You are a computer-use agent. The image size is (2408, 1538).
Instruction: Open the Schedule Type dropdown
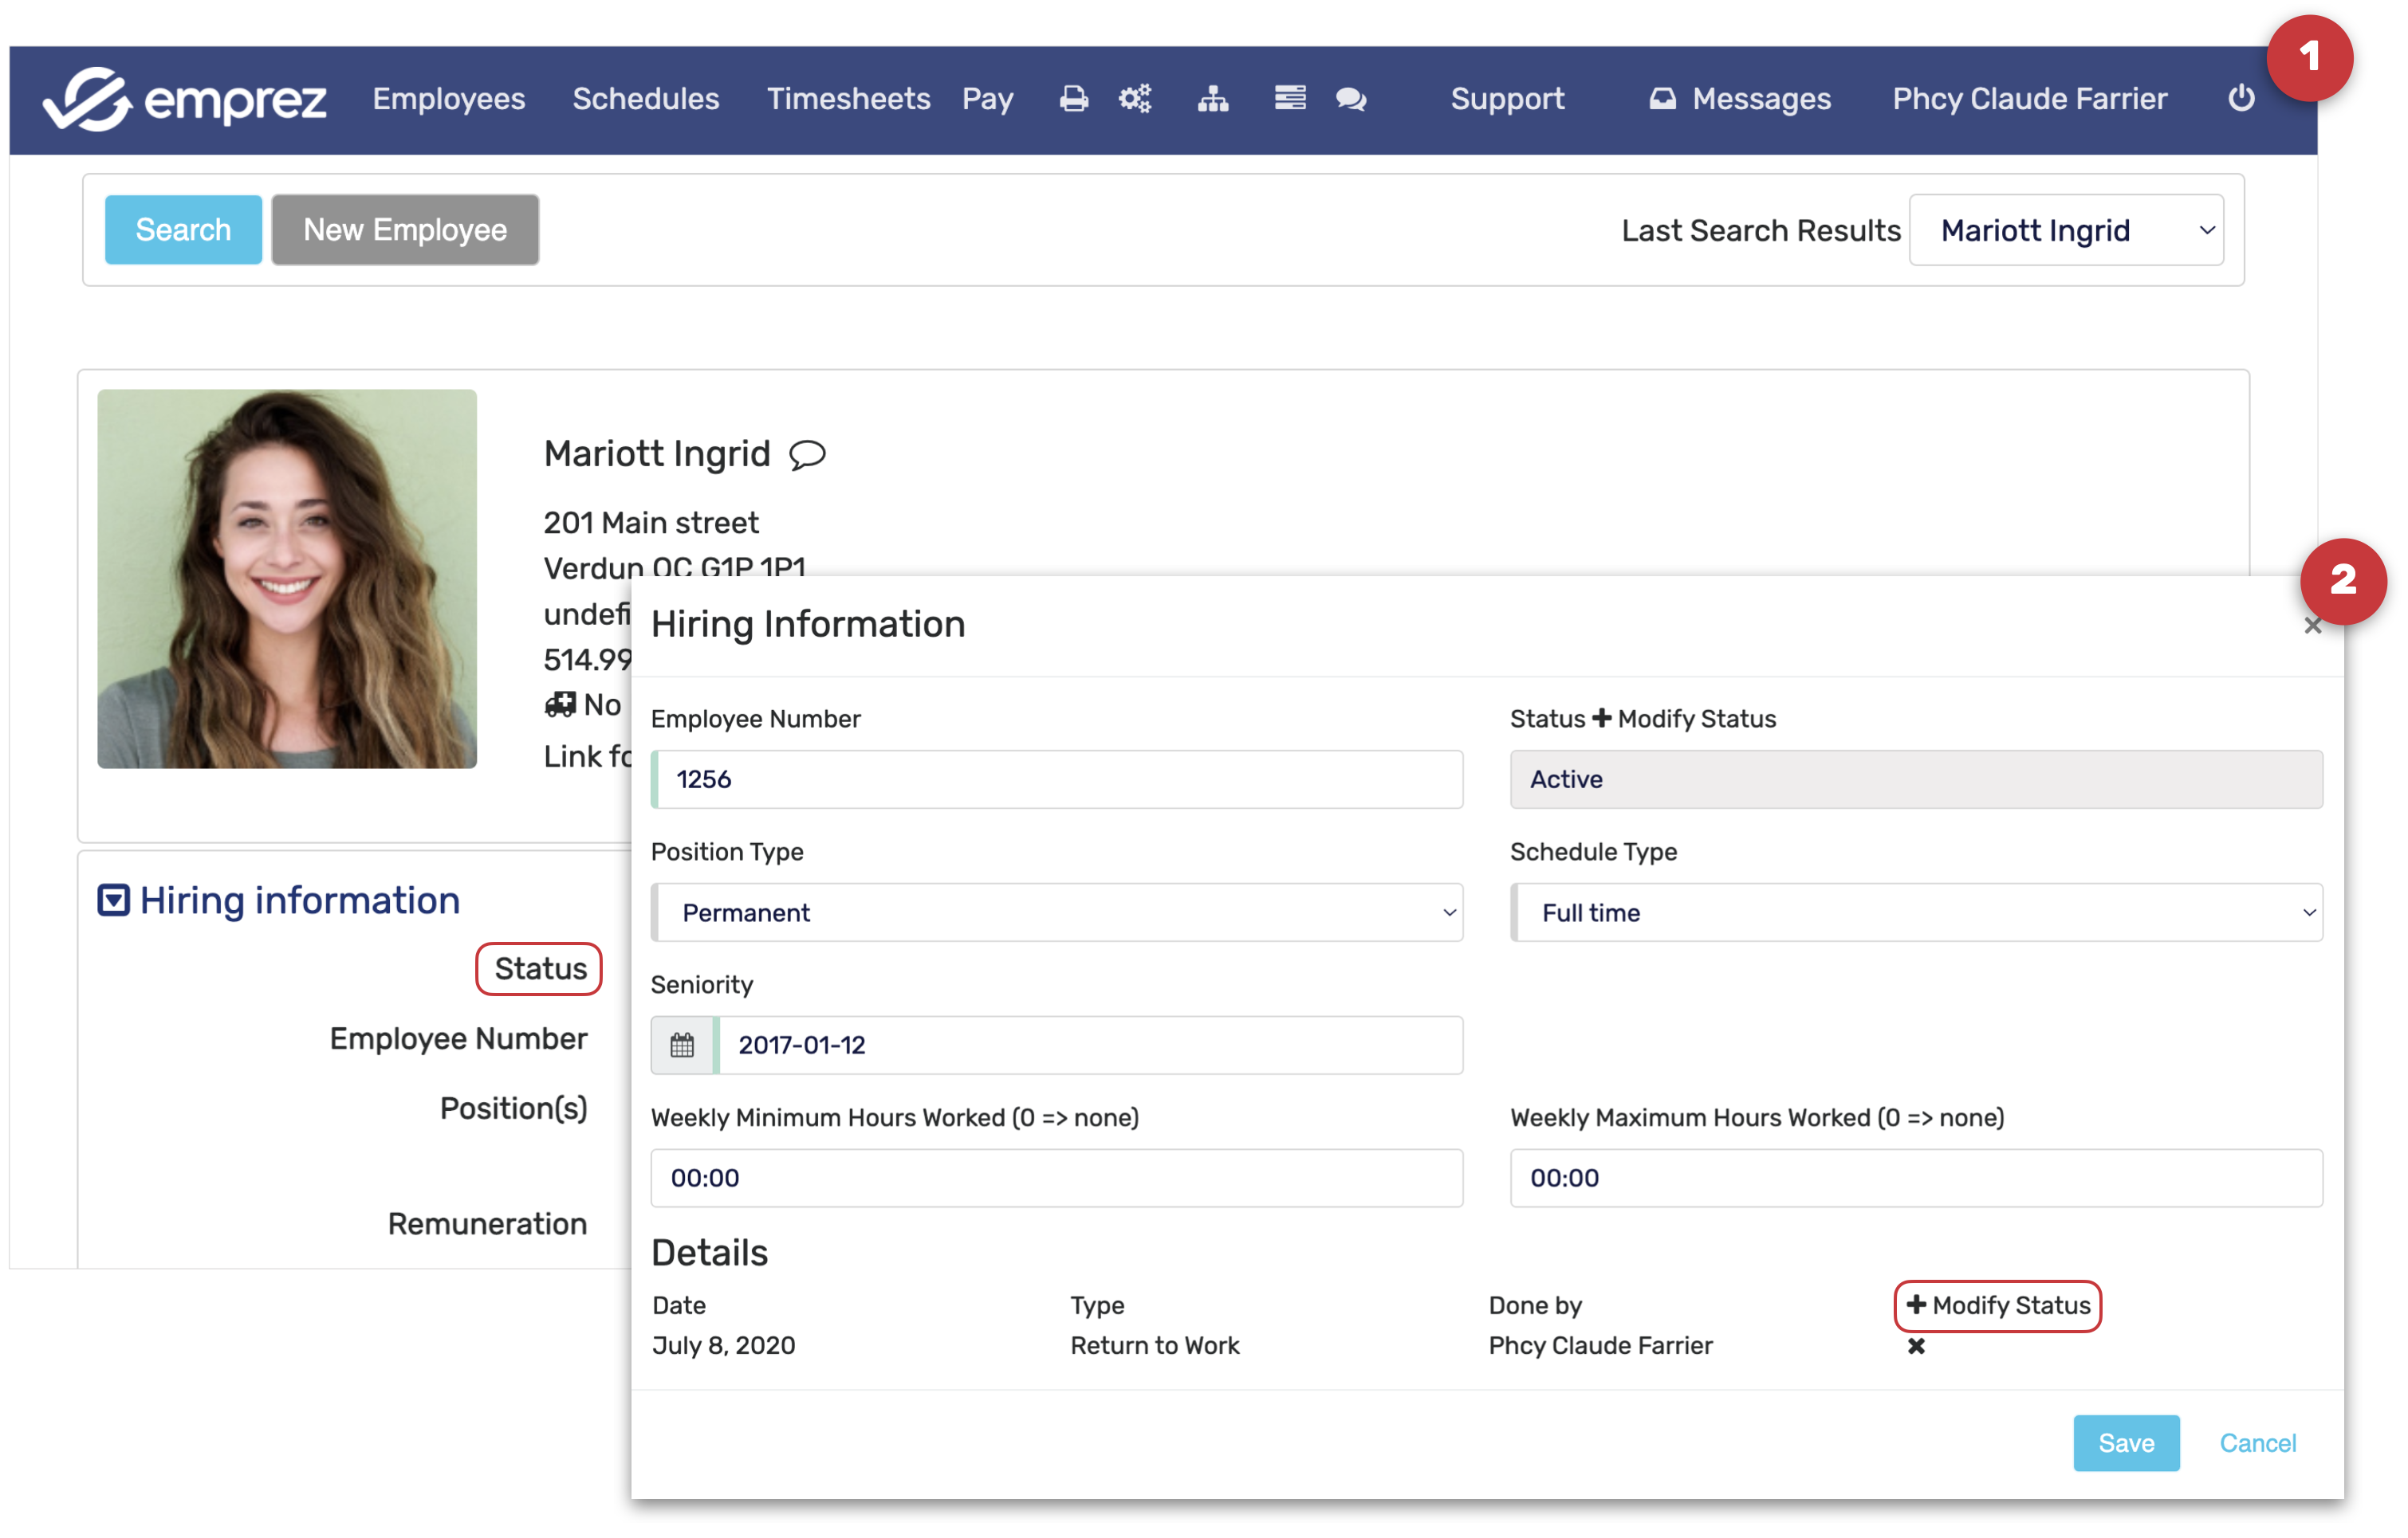click(1916, 912)
